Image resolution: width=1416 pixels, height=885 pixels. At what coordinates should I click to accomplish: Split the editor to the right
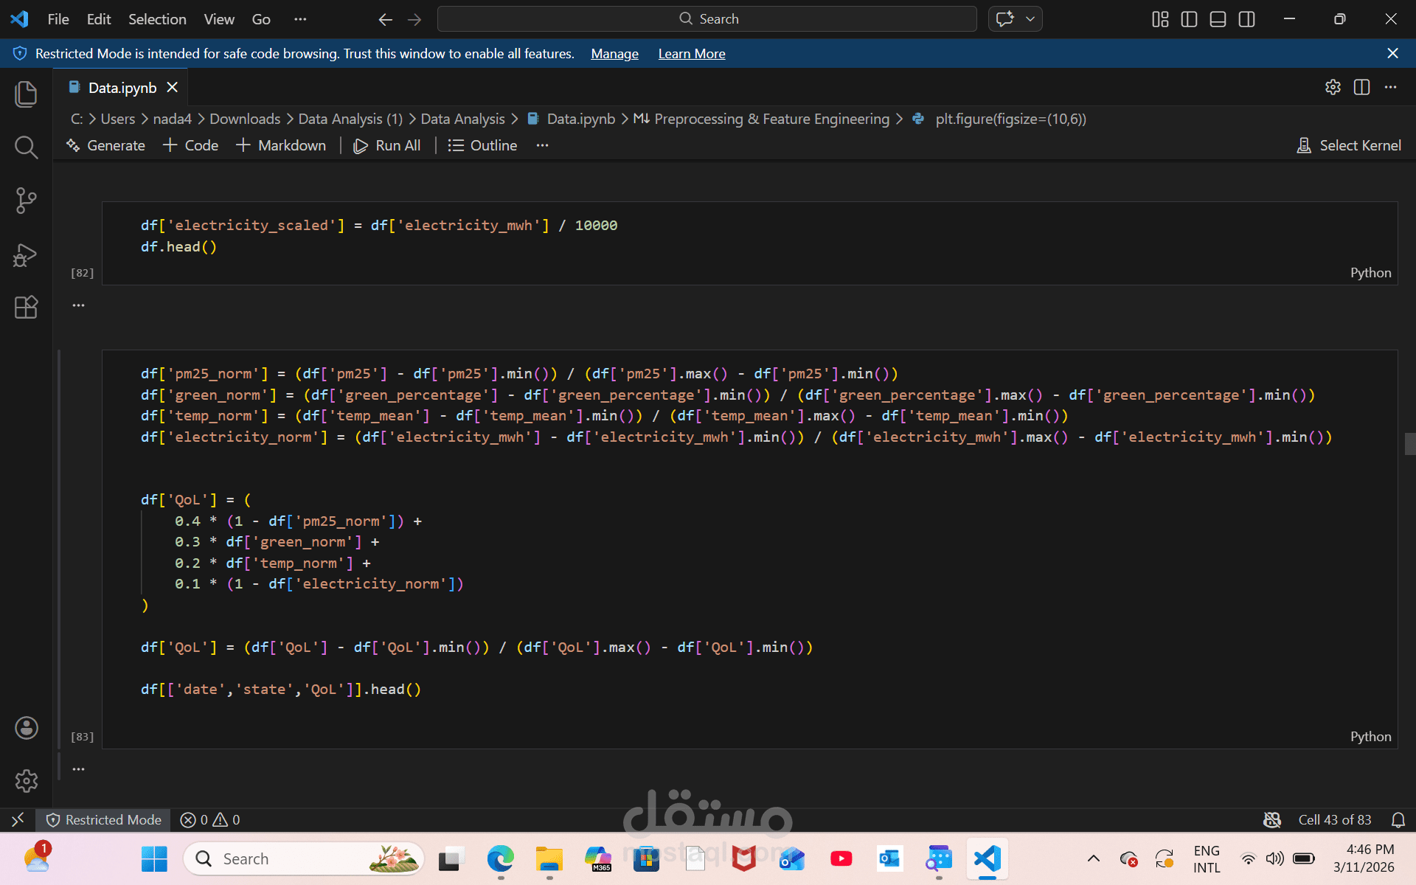tap(1361, 87)
